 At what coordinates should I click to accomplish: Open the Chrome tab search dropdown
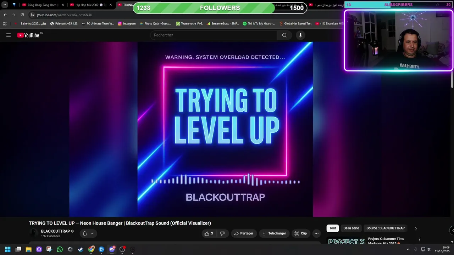pos(5,5)
